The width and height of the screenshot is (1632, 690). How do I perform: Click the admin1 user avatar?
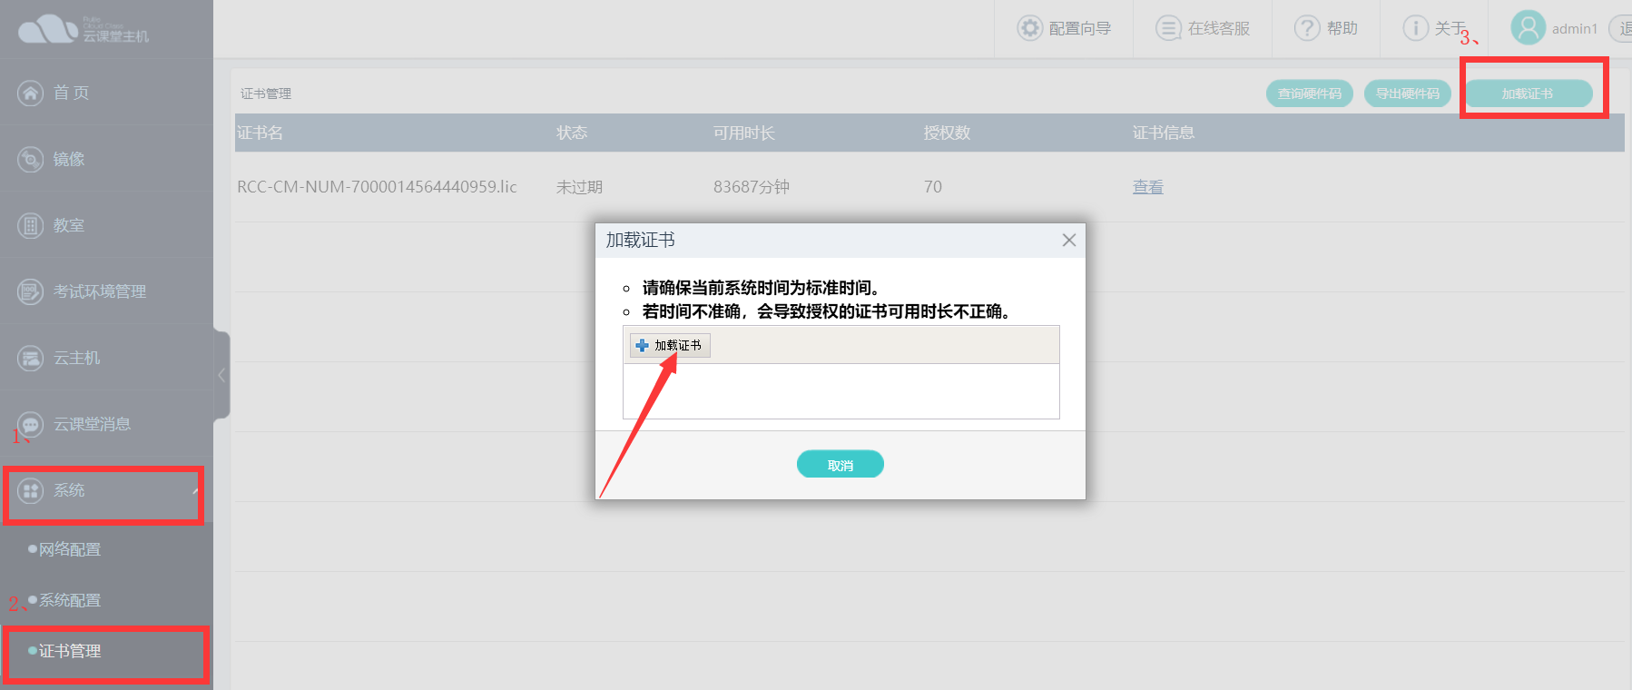(x=1528, y=27)
